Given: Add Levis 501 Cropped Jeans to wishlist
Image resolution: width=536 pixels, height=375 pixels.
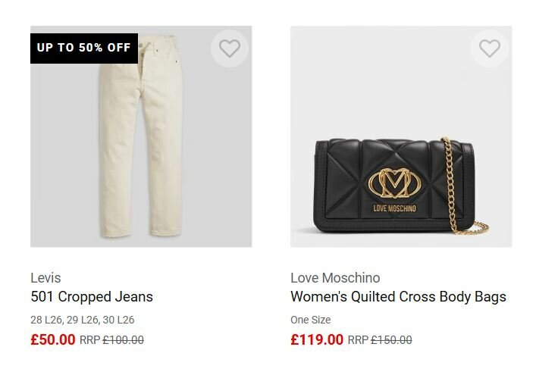Looking at the screenshot, I should 229,48.
